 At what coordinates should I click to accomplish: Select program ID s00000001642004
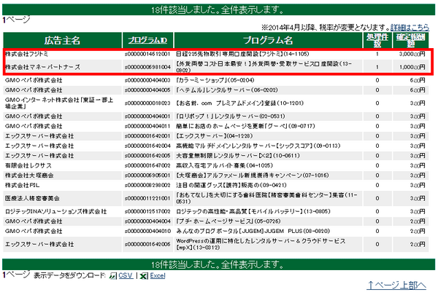coord(147,146)
